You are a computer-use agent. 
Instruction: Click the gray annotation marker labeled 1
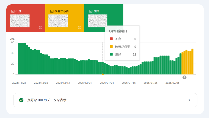[x=184, y=77]
